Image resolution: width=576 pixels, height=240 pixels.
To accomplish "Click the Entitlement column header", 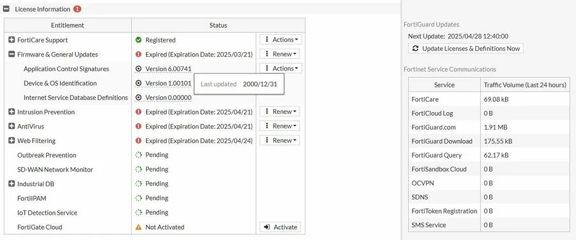I will 68,25.
